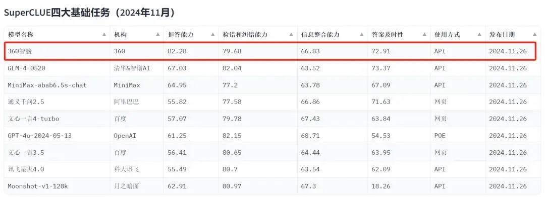Screen dimensions: 545x198
Task: Click the 18.26 timeliness score cell
Action: pos(399,186)
